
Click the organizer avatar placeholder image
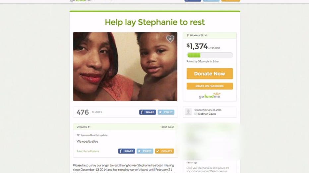click(x=188, y=112)
